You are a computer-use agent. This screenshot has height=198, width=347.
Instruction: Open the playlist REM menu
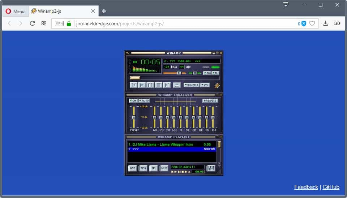point(143,168)
